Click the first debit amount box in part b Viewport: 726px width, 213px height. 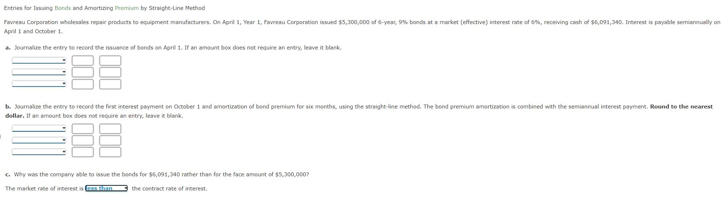click(82, 128)
